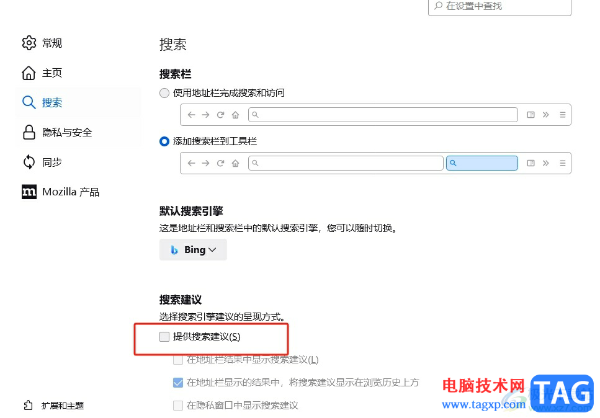Click the forward arrow in the toolbar preview

tap(205, 114)
